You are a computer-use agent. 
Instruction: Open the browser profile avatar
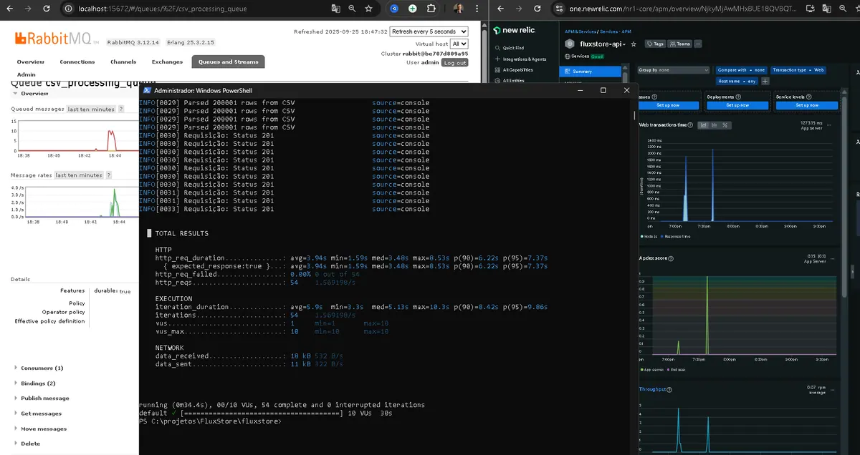point(459,9)
